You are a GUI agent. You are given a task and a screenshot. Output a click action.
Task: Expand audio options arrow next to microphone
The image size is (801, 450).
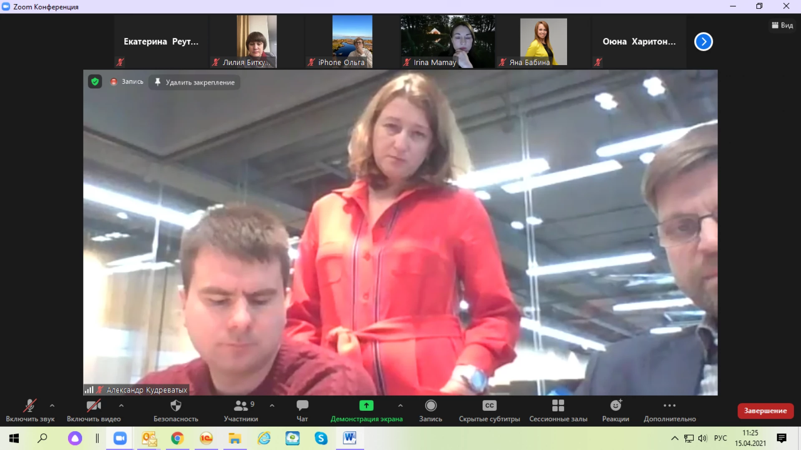(52, 405)
